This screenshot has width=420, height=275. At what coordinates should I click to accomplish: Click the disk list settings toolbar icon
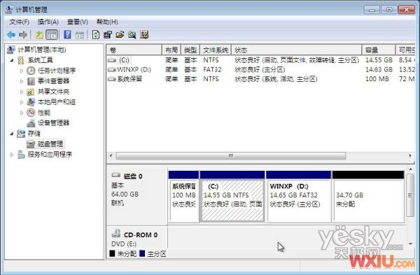click(x=144, y=35)
